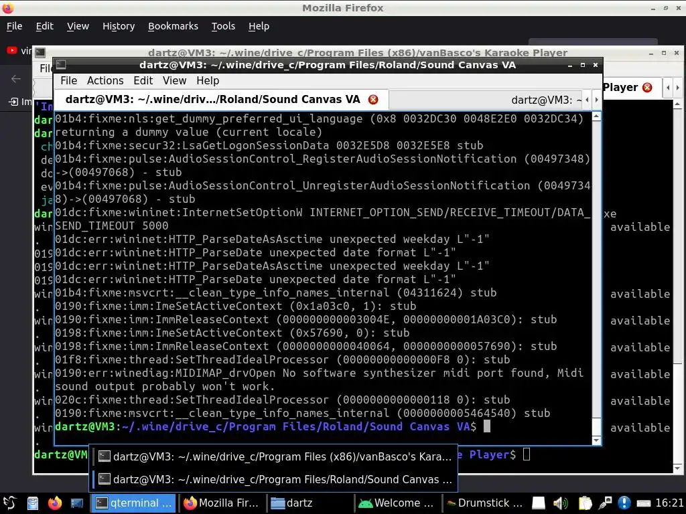Close the Sound Canvas VA terminal tab

click(373, 100)
